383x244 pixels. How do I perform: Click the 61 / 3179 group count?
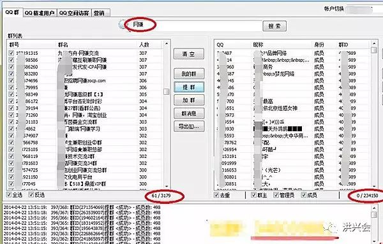(x=161, y=195)
